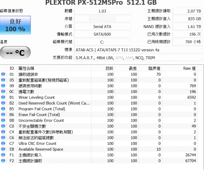Click raw value 26744 in row F1
Screen dimensions: 204x170
(191, 155)
